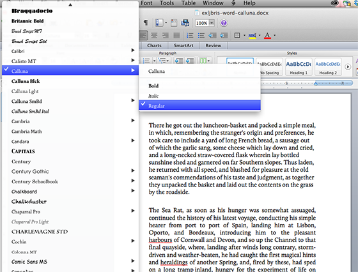
Task: Open the sidebar toggle icon
Action: coord(159,22)
